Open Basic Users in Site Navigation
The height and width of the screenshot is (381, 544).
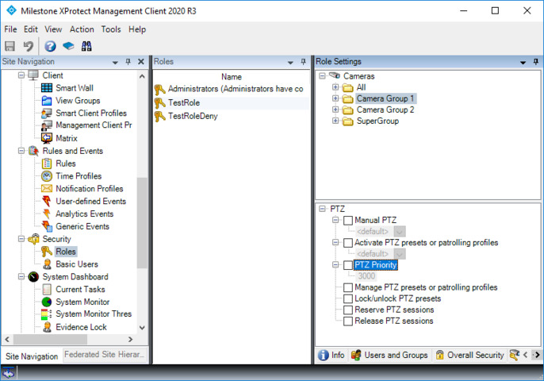(76, 264)
